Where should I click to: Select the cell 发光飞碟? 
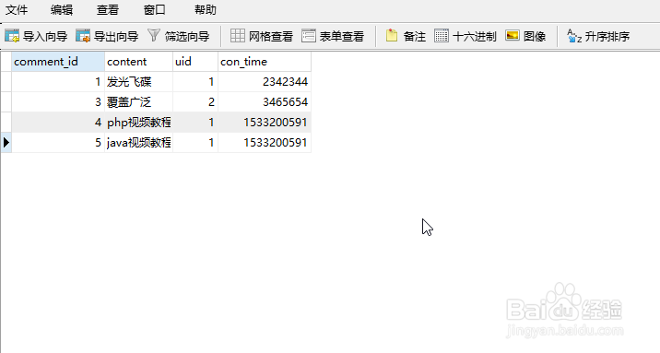tap(138, 82)
